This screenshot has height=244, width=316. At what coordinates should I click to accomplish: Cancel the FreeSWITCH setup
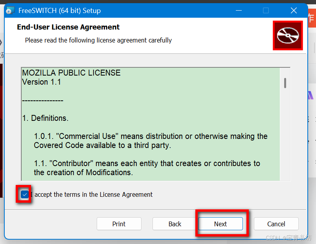point(276,224)
